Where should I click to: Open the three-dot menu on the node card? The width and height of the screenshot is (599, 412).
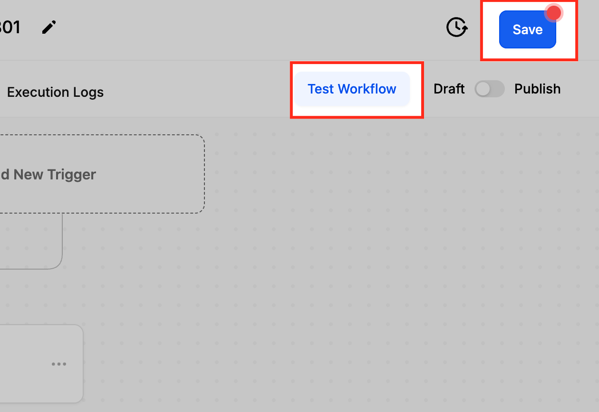point(59,364)
